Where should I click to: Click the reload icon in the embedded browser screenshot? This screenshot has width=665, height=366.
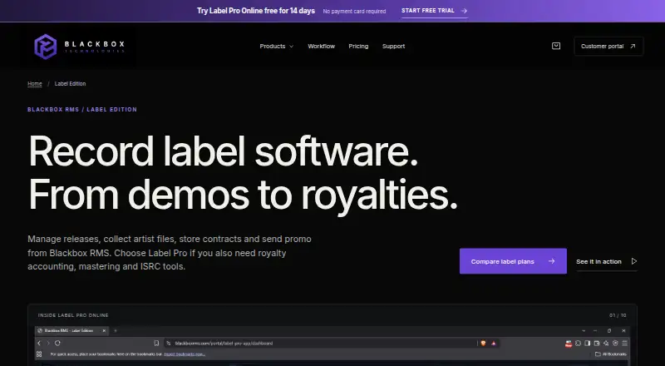(x=57, y=343)
